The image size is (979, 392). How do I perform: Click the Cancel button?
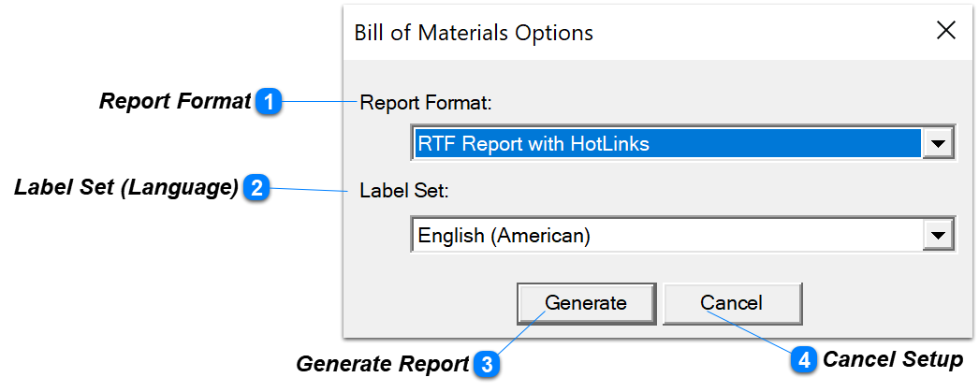(732, 303)
